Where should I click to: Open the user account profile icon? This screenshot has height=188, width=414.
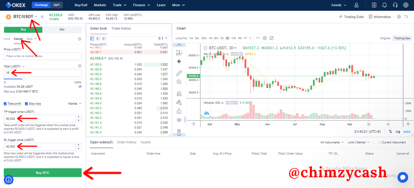click(356, 5)
